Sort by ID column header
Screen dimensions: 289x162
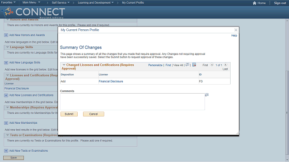click(200, 75)
